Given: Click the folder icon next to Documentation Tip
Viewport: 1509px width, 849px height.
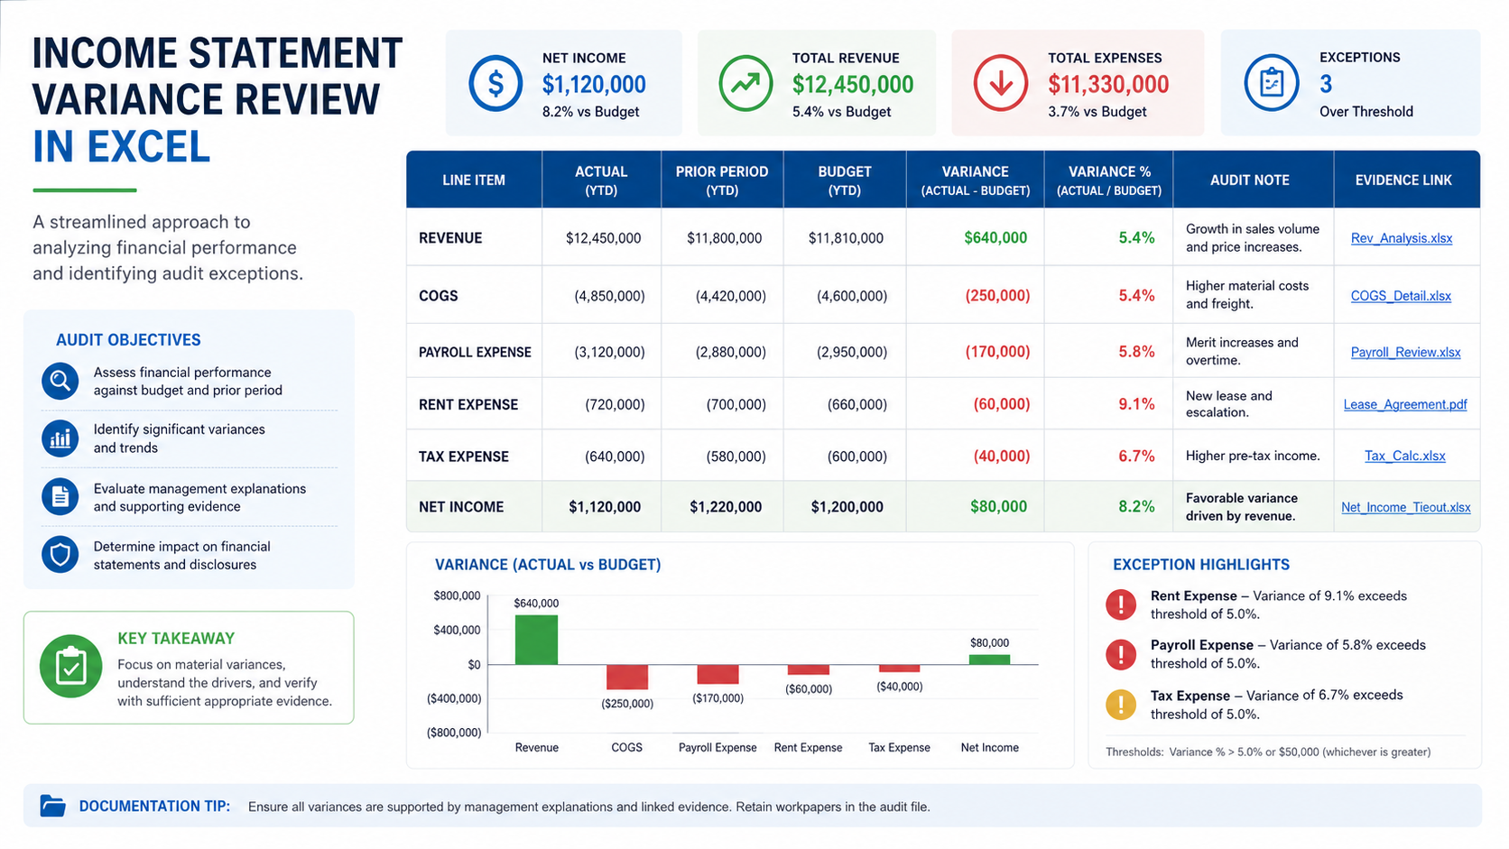Looking at the screenshot, I should [x=53, y=806].
